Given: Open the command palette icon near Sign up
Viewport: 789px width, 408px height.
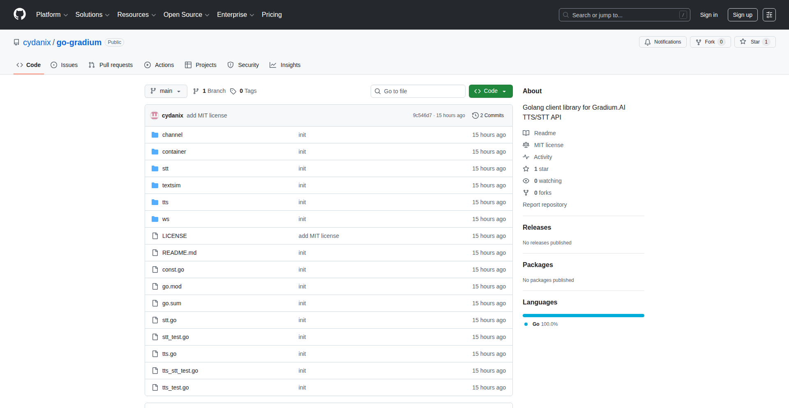Looking at the screenshot, I should pos(769,15).
